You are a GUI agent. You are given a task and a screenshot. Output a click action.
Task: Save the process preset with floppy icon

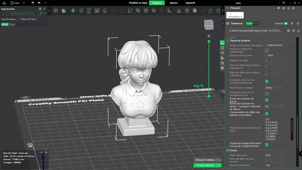(288, 31)
